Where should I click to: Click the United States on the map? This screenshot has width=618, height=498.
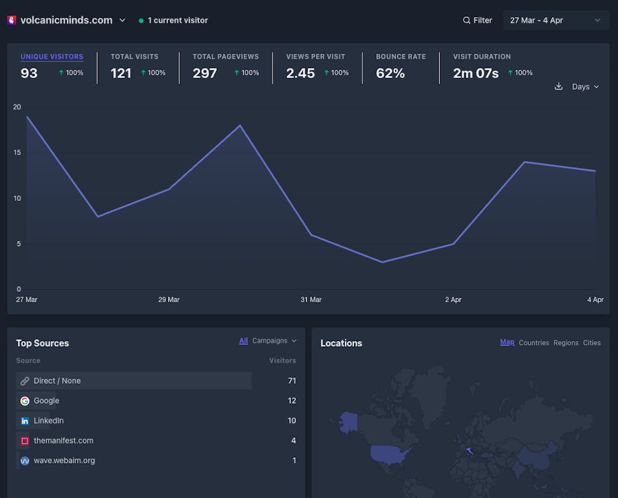click(x=389, y=454)
